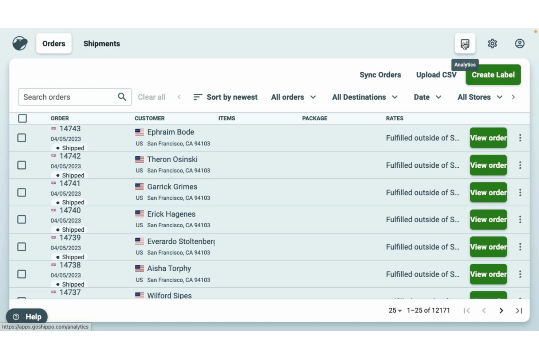Open the Analytics panel icon
This screenshot has height=359, width=539.
pyautogui.click(x=465, y=43)
